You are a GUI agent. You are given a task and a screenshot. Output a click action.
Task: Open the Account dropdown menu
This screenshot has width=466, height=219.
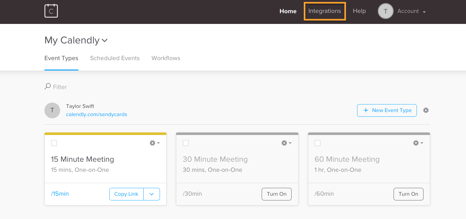click(412, 11)
